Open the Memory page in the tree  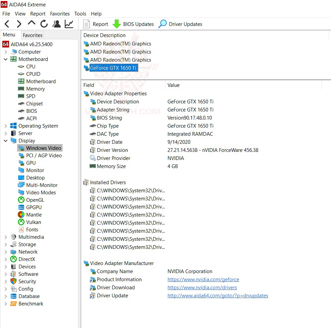point(35,89)
